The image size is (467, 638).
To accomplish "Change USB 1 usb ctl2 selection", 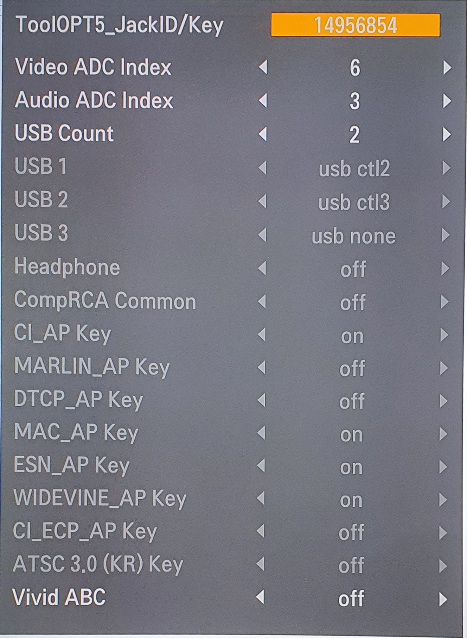I will pos(354,169).
